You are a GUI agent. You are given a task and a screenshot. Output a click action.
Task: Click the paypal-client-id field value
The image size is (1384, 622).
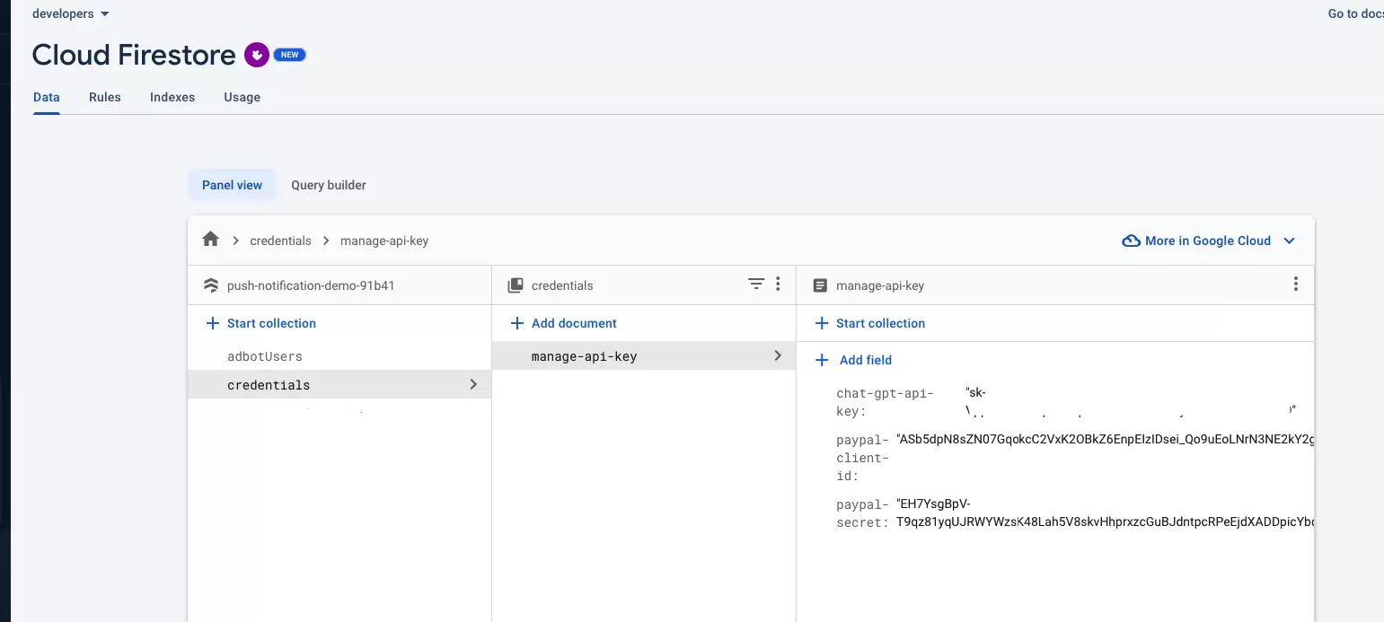[x=1106, y=440]
